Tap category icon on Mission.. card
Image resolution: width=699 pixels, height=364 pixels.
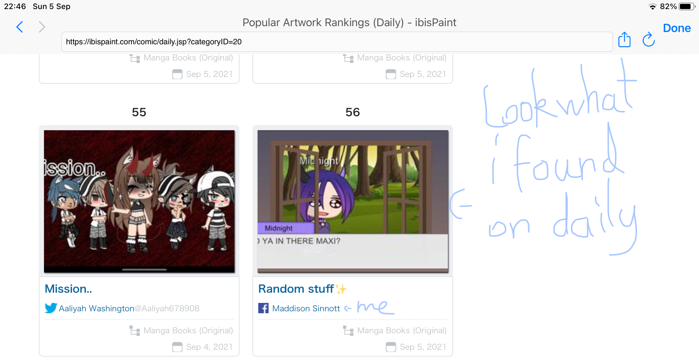[135, 331]
